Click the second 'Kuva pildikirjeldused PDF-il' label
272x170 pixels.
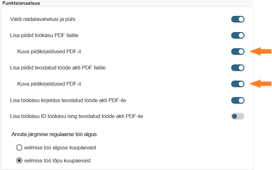(51, 84)
